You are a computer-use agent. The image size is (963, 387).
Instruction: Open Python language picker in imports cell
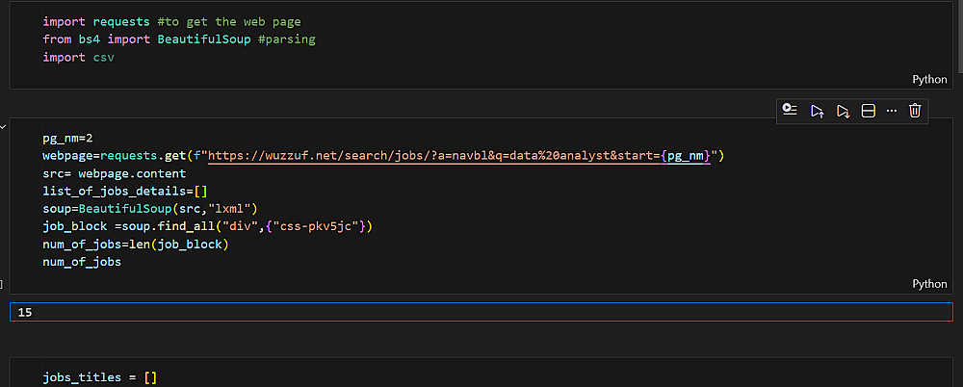pyautogui.click(x=929, y=80)
